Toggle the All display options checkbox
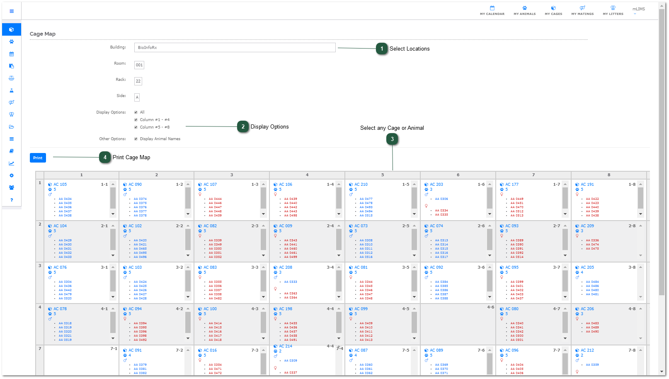Viewport: 669px width, 379px height. pos(136,112)
